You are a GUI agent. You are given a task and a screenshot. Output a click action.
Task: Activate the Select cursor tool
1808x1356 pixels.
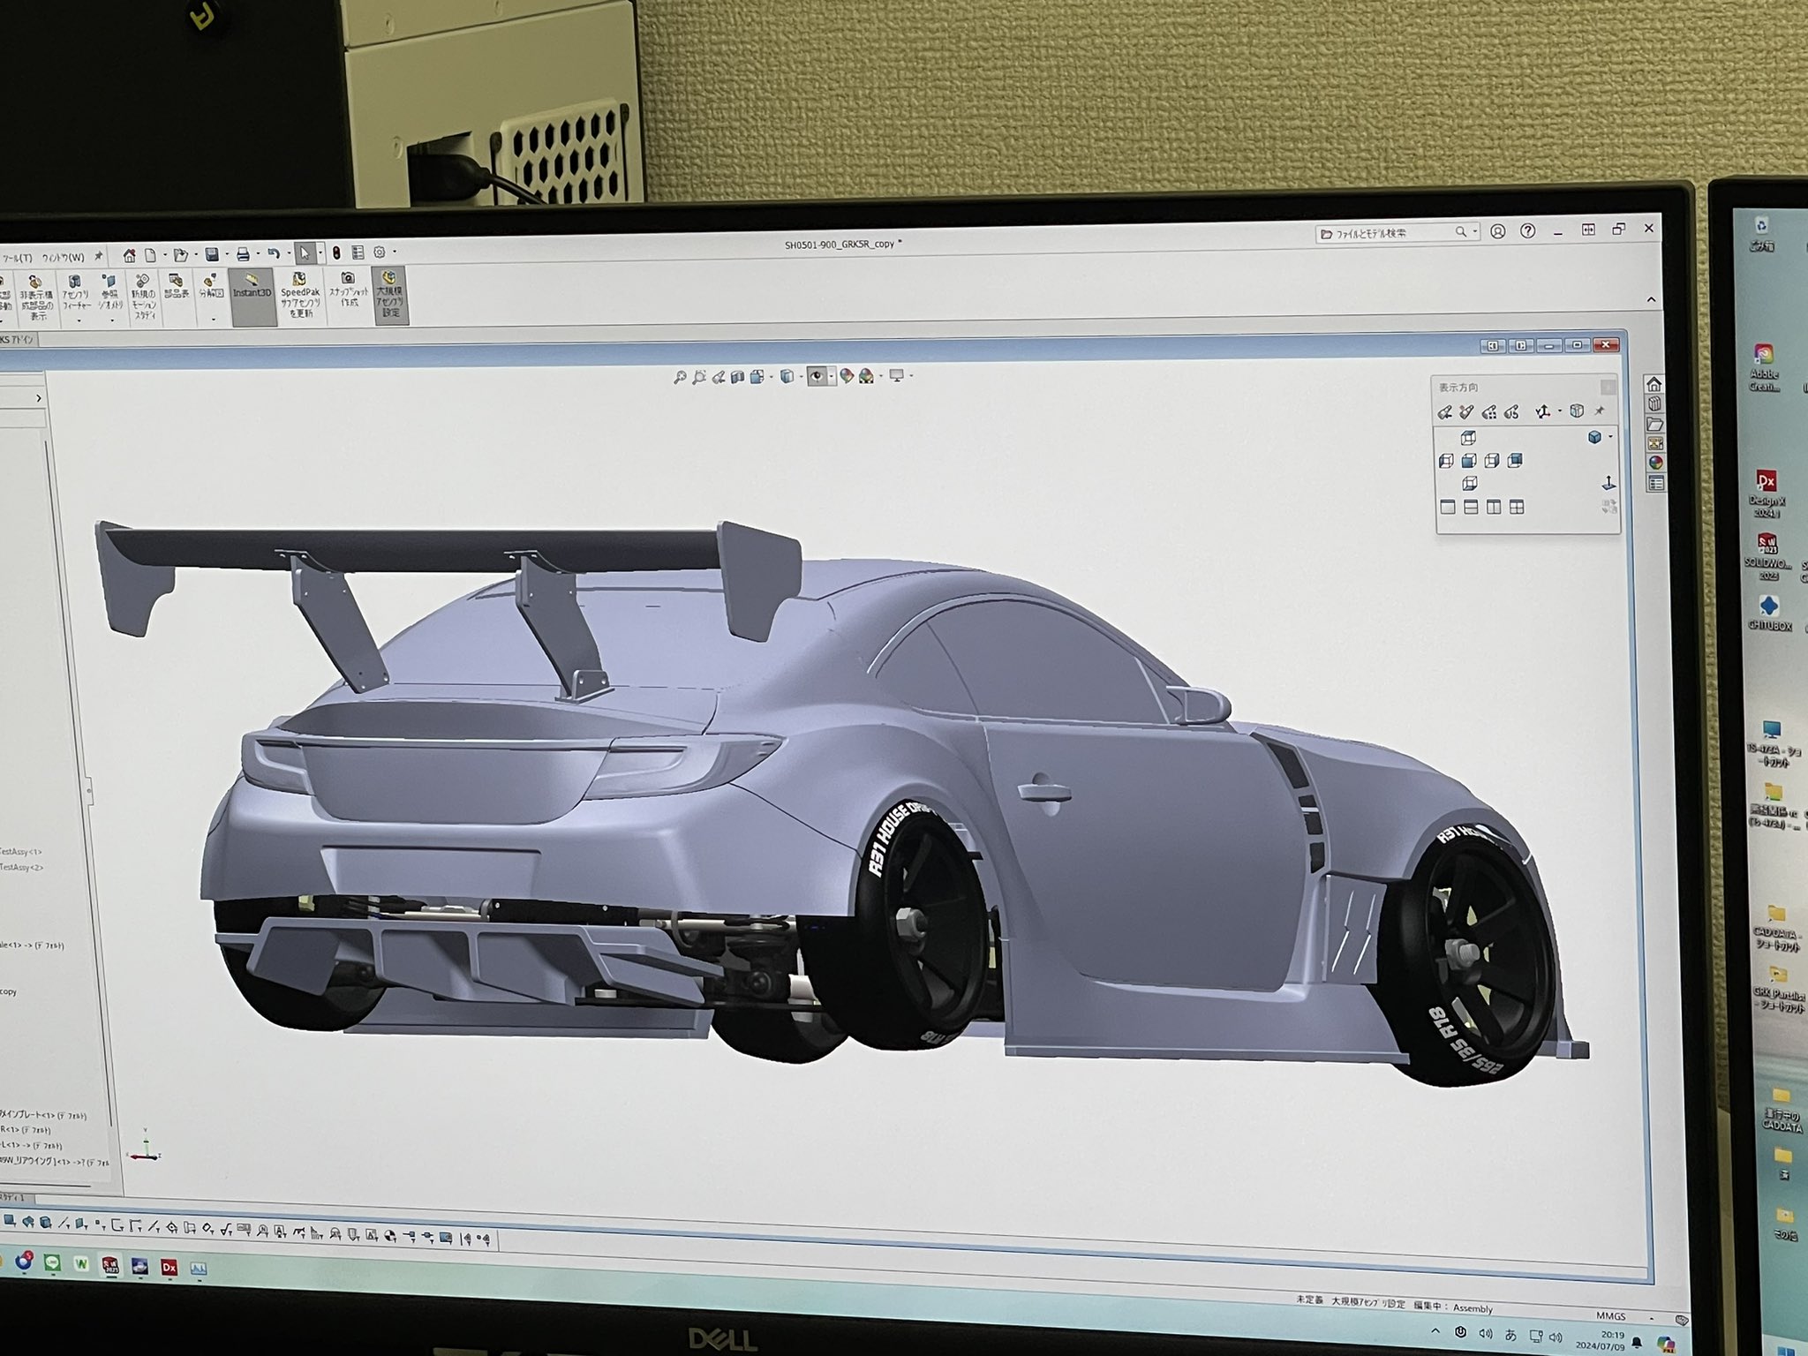coord(305,253)
